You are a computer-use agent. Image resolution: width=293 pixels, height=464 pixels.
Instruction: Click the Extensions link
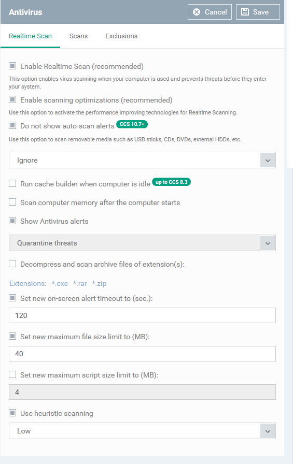tap(28, 283)
